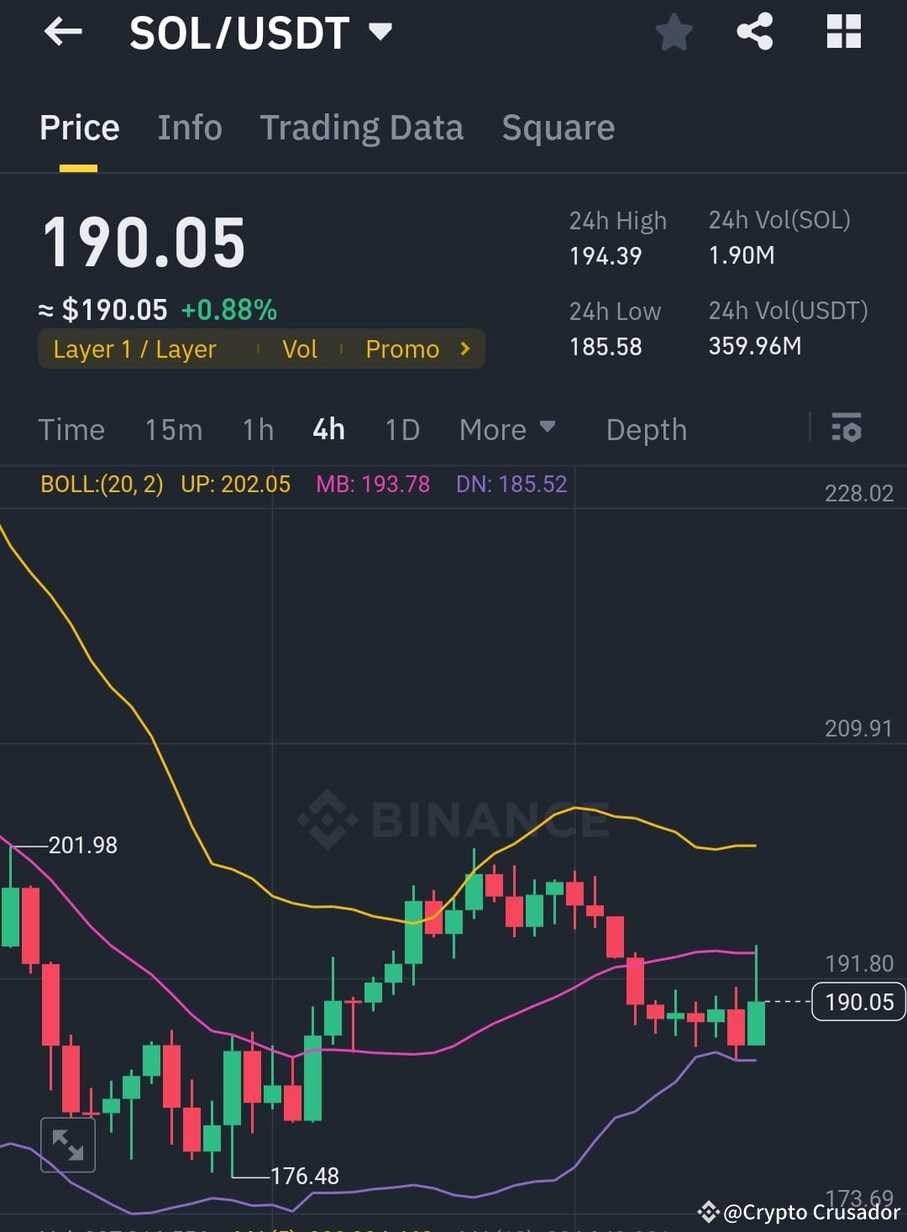Open the Promo section chevron

point(464,349)
